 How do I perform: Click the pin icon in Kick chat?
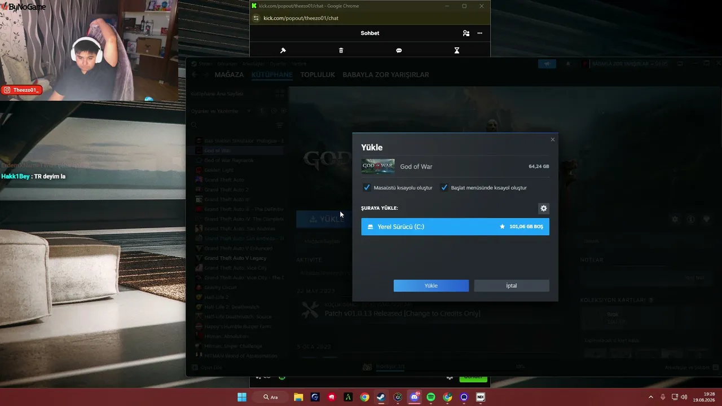(x=283, y=50)
